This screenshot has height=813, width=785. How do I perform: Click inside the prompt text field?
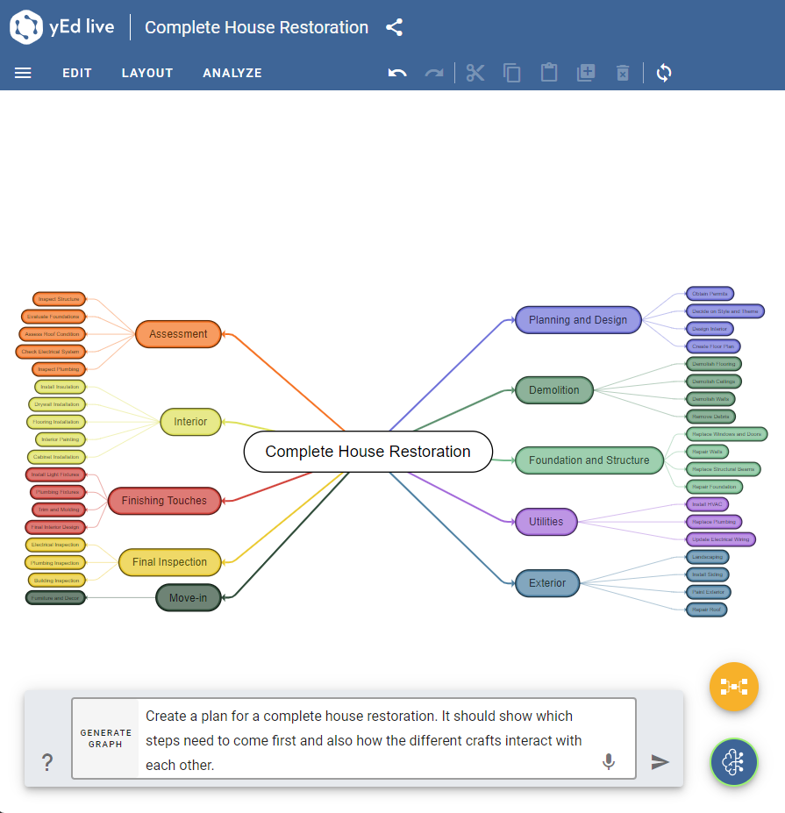pos(368,739)
